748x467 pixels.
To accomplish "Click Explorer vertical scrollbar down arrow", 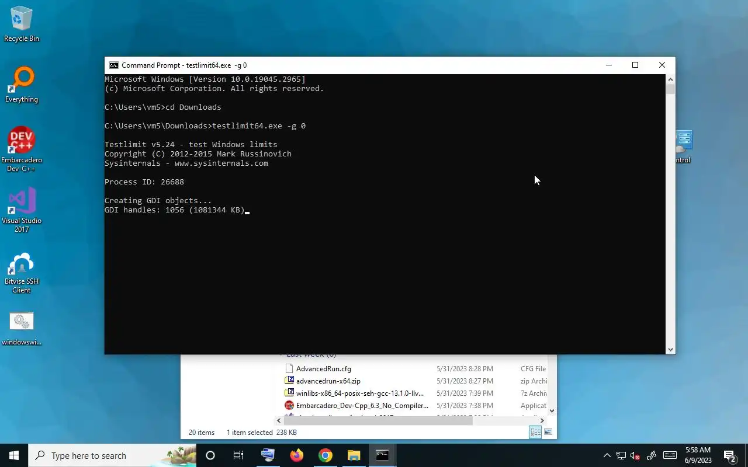I will (552, 411).
